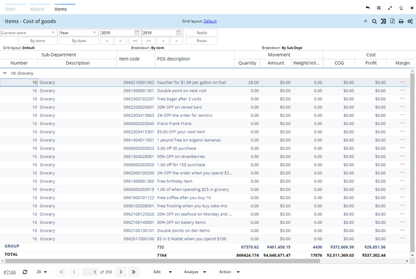The image size is (416, 279).
Task: Open the Current store dropdown
Action: (x=29, y=33)
